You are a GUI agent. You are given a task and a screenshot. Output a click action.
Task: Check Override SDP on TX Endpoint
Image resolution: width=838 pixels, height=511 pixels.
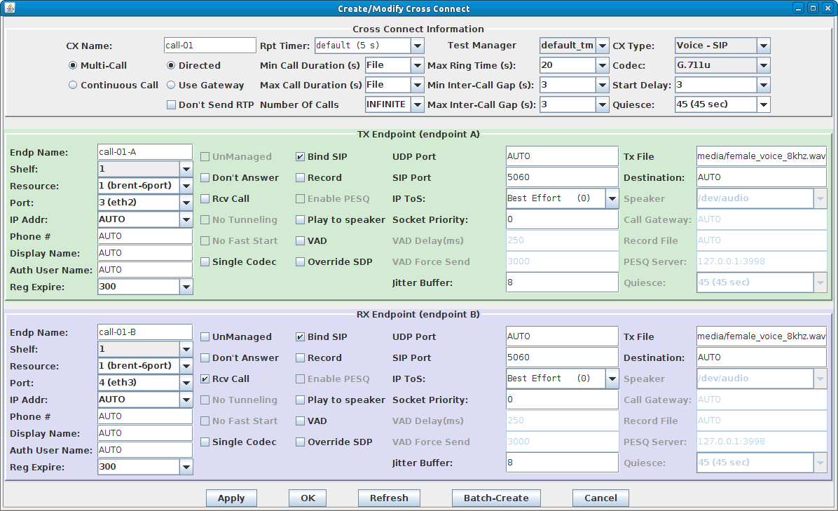[x=301, y=262]
